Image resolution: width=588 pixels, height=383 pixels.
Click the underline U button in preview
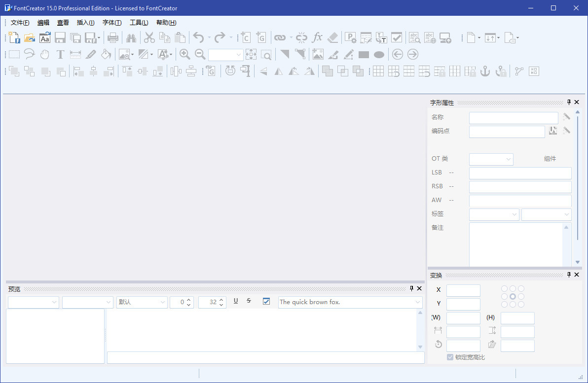point(236,301)
